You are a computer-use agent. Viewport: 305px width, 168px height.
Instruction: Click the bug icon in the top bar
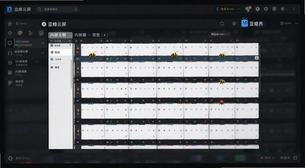tap(283, 9)
